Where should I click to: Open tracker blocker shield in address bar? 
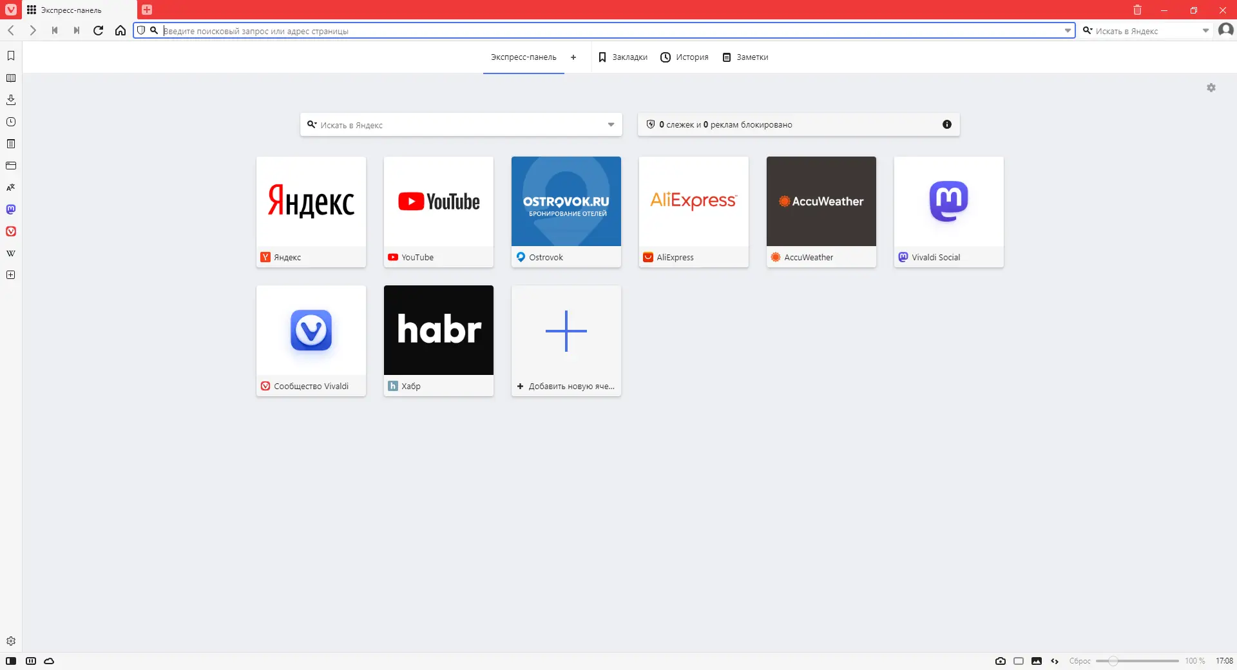[141, 30]
